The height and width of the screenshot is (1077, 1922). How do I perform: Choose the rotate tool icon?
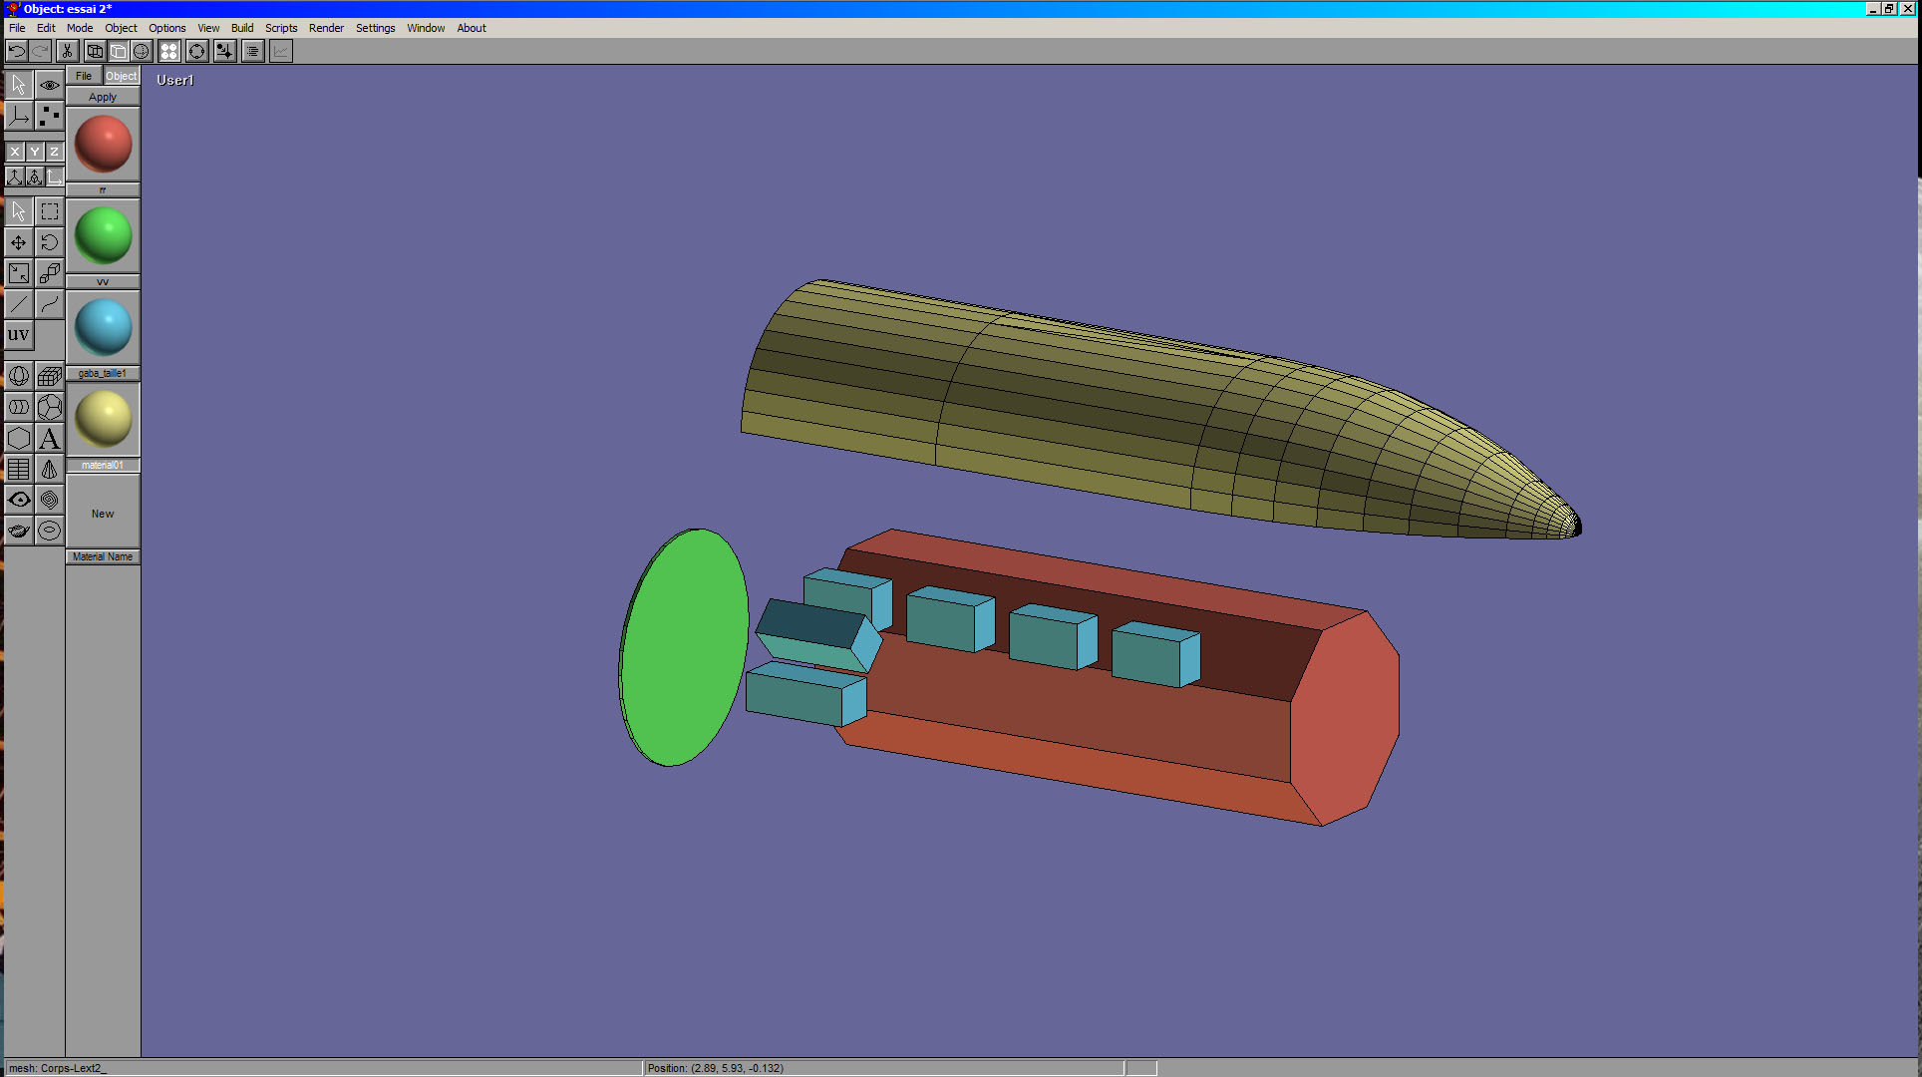(x=49, y=242)
